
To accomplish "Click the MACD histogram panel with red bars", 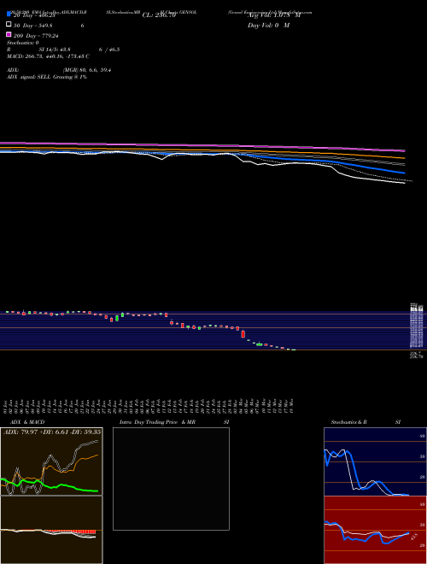I will (x=51, y=530).
